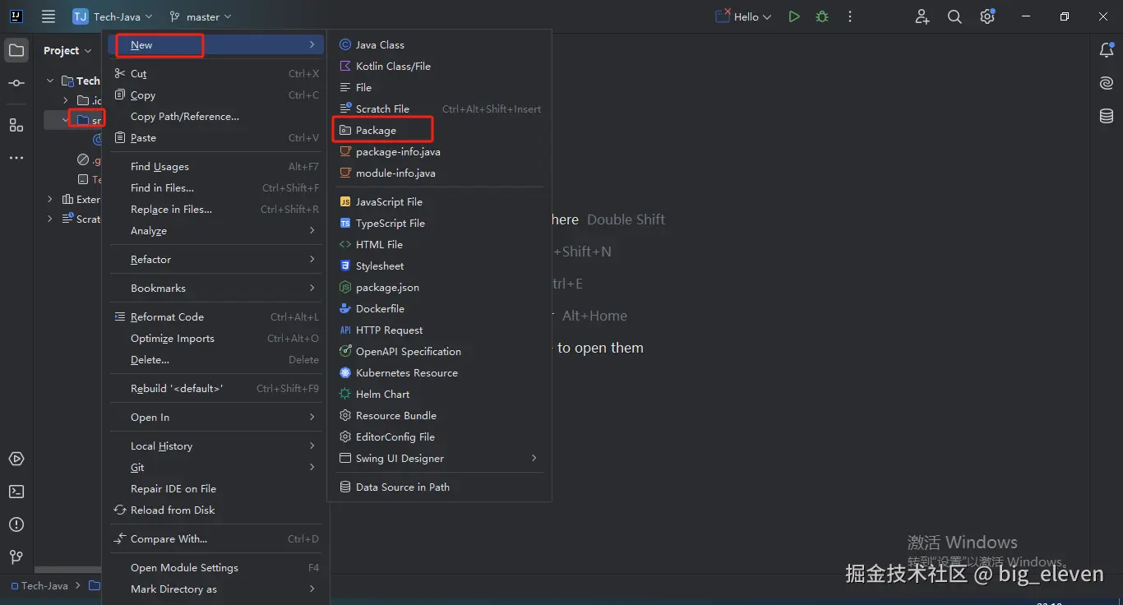
Task: Choose Java Class from New submenu
Action: [439, 44]
